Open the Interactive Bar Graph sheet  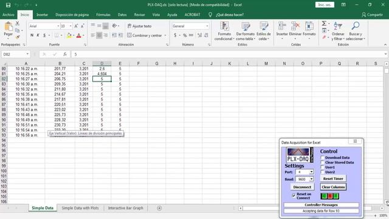126,208
